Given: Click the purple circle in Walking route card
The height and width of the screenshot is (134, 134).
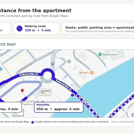Looking at the screenshot, I should coord(19,29).
